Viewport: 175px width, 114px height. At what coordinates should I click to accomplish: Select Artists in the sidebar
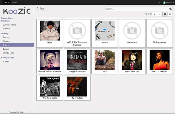pyautogui.click(x=17, y=45)
